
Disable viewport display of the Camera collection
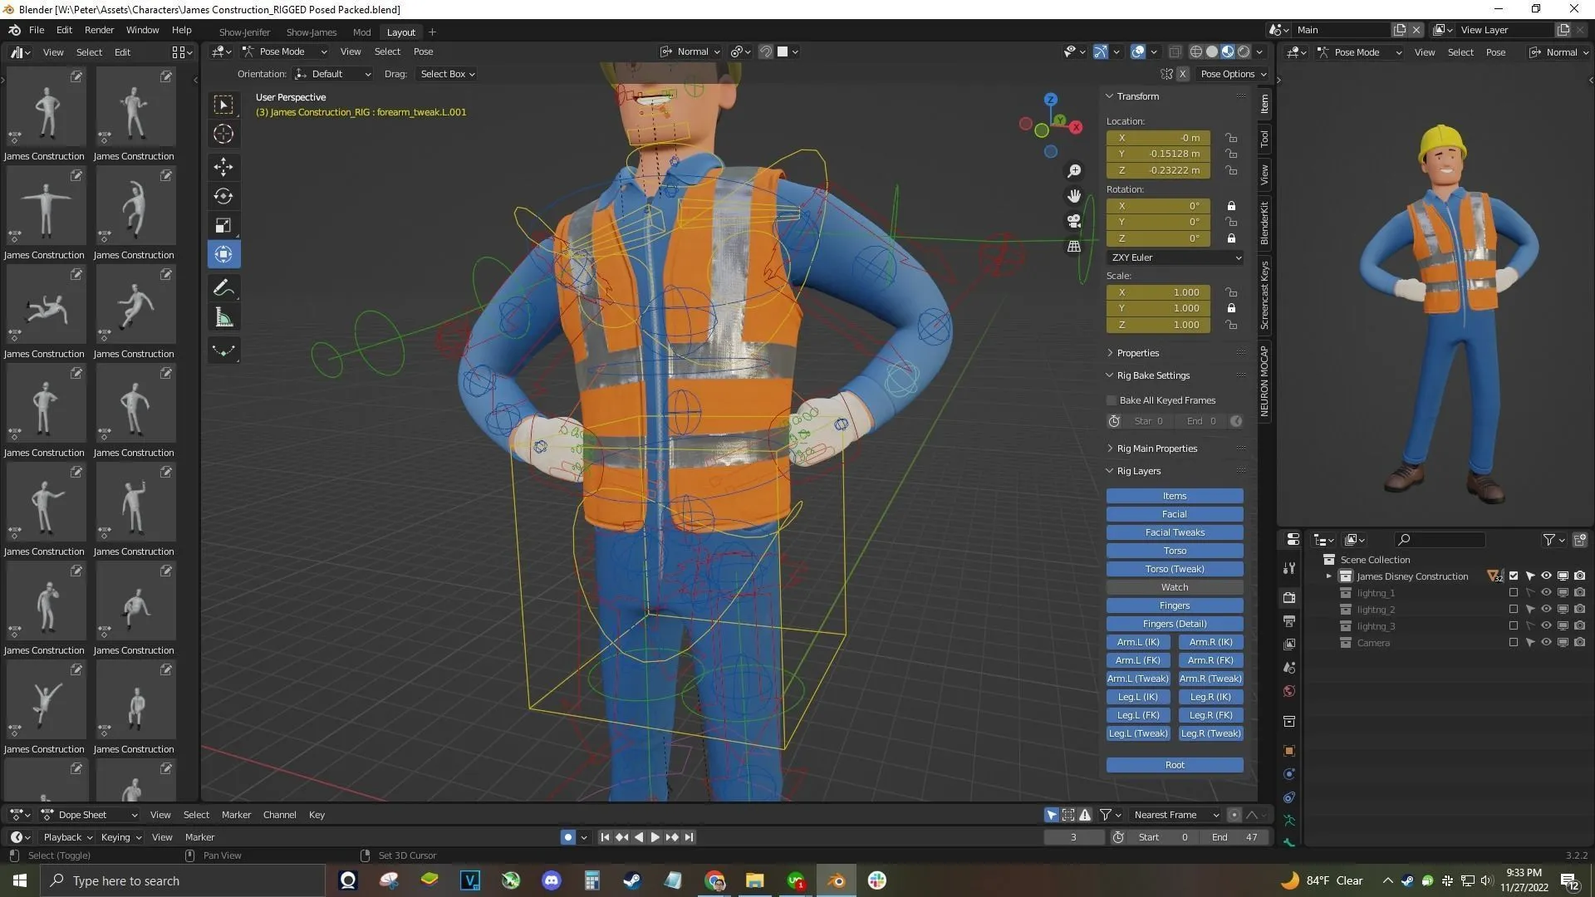point(1563,642)
